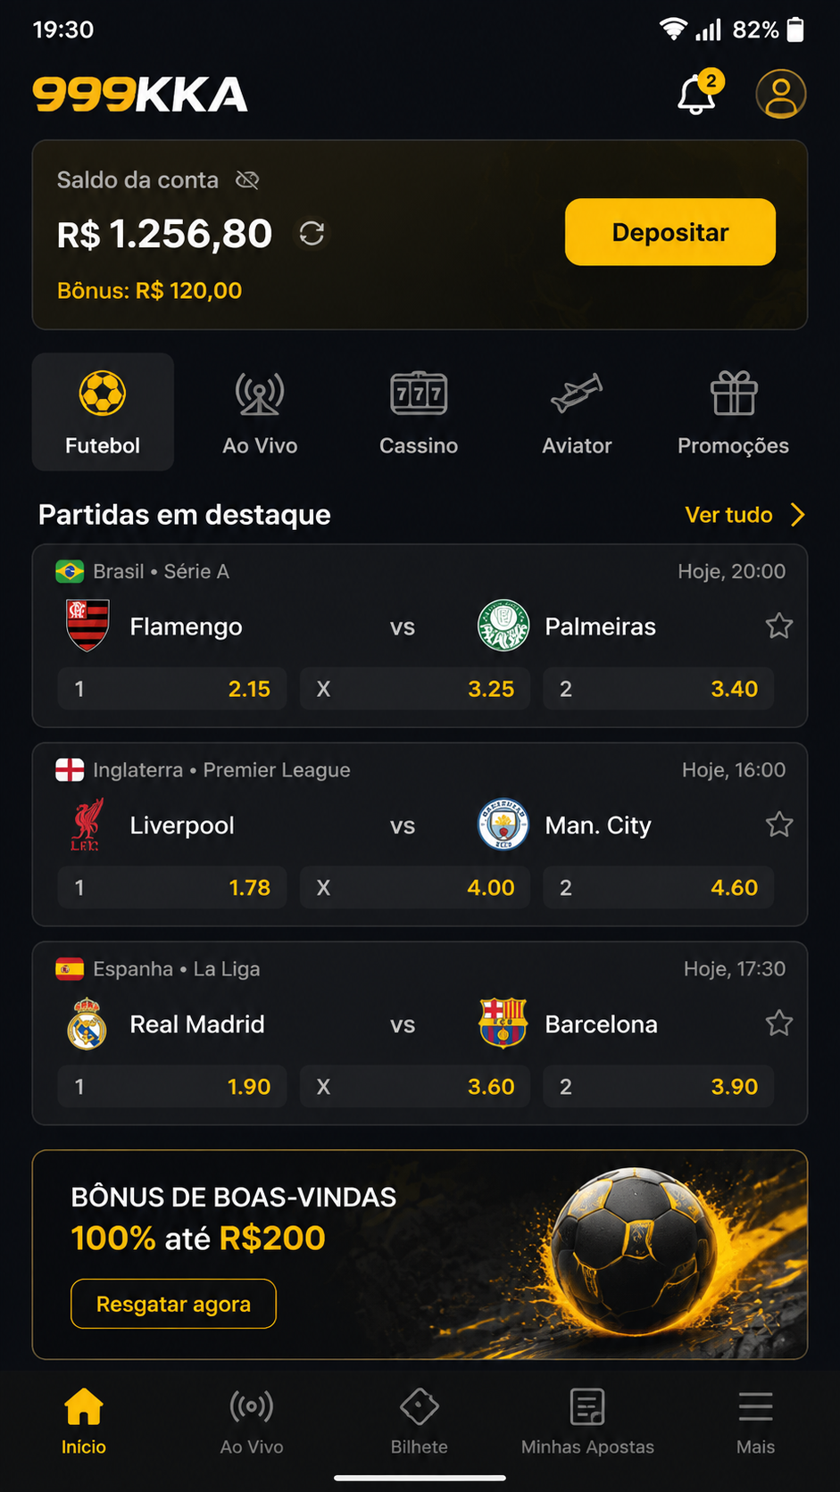Switch to the Bilhete tab
The image size is (840, 1492).
419,1422
